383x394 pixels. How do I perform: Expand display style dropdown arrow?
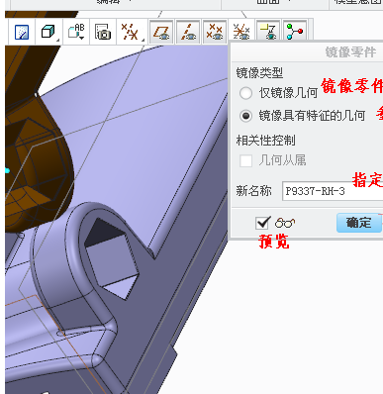pos(58,41)
